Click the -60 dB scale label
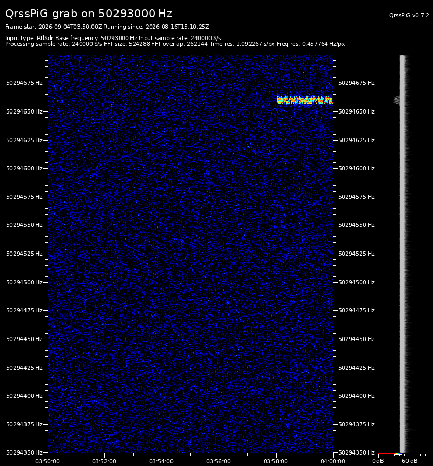 pos(409,461)
